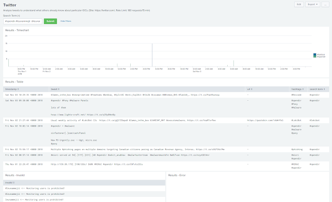Open the more options ellipsis button
This screenshot has height=202, width=332.
[x=325, y=4]
